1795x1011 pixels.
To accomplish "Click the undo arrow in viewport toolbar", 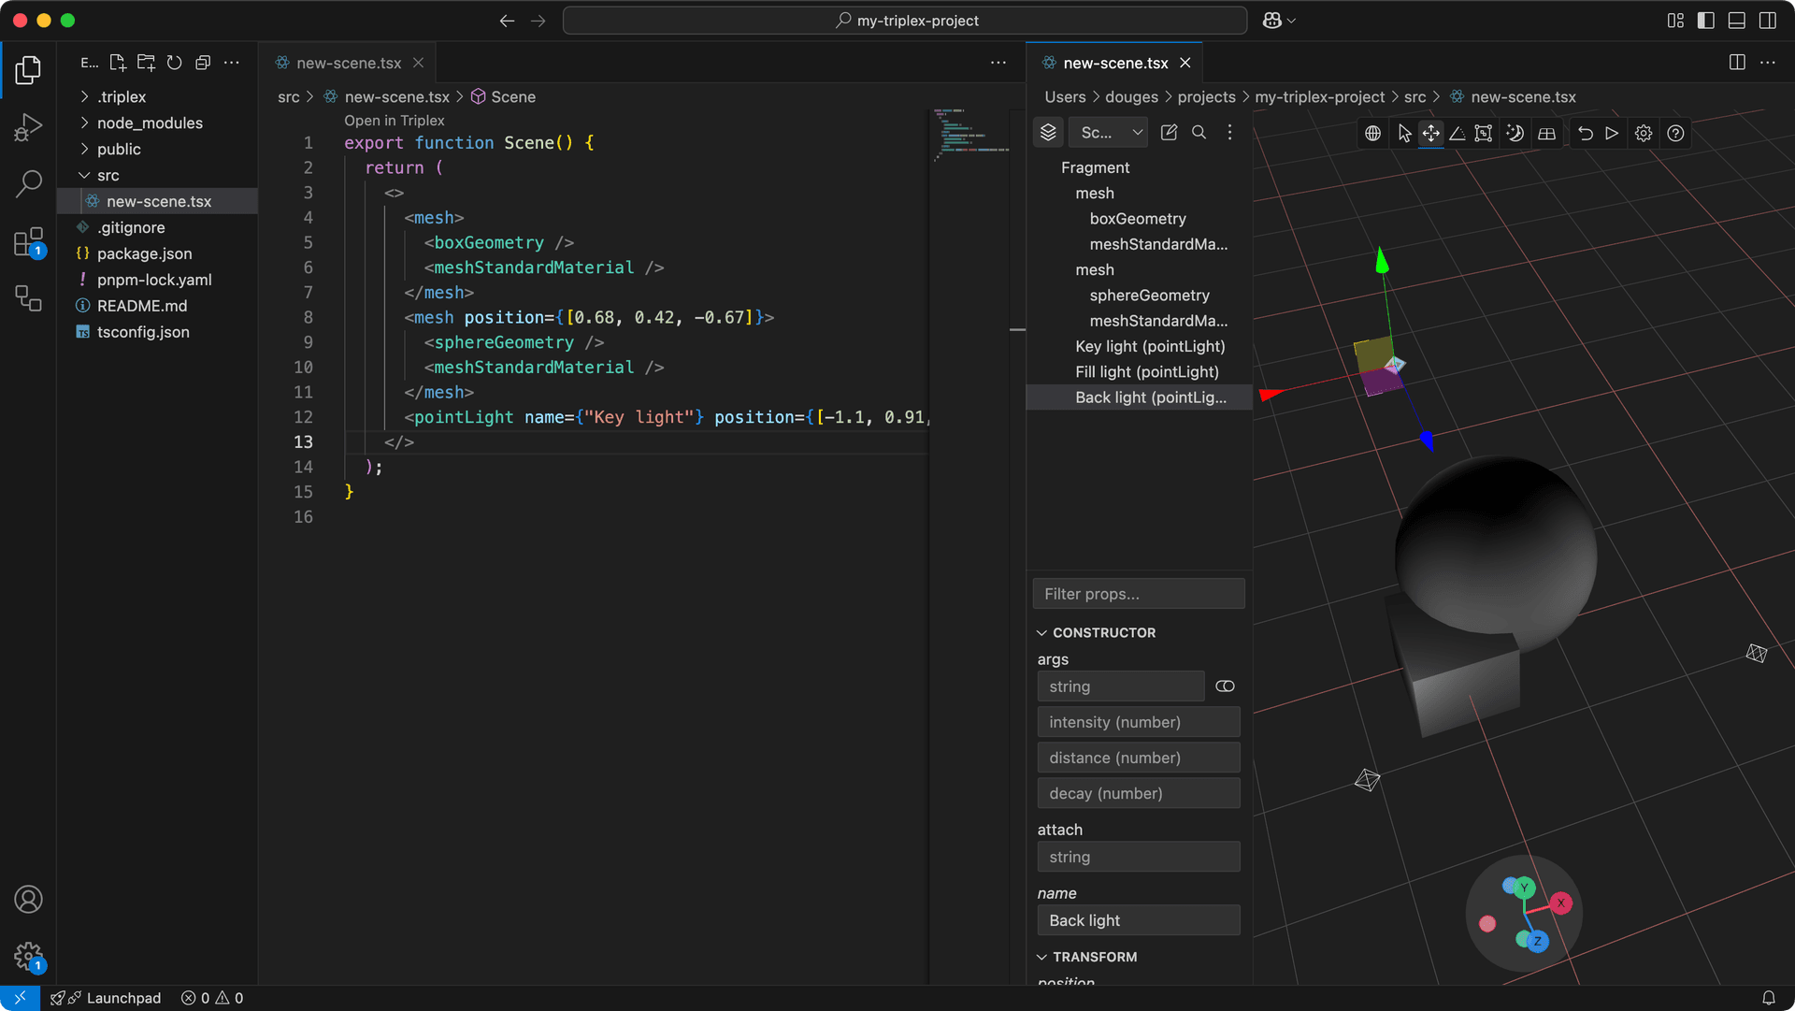I will [1586, 134].
